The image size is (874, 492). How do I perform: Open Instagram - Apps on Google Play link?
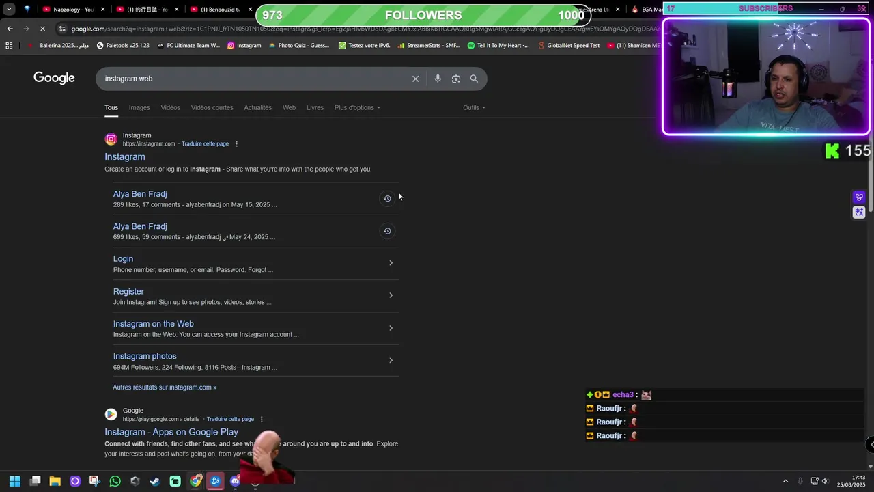pyautogui.click(x=171, y=432)
